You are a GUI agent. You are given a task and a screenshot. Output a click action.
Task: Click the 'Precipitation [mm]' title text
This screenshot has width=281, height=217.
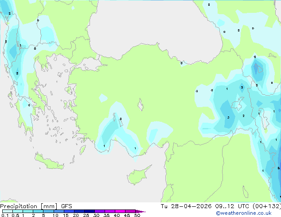click(x=29, y=206)
